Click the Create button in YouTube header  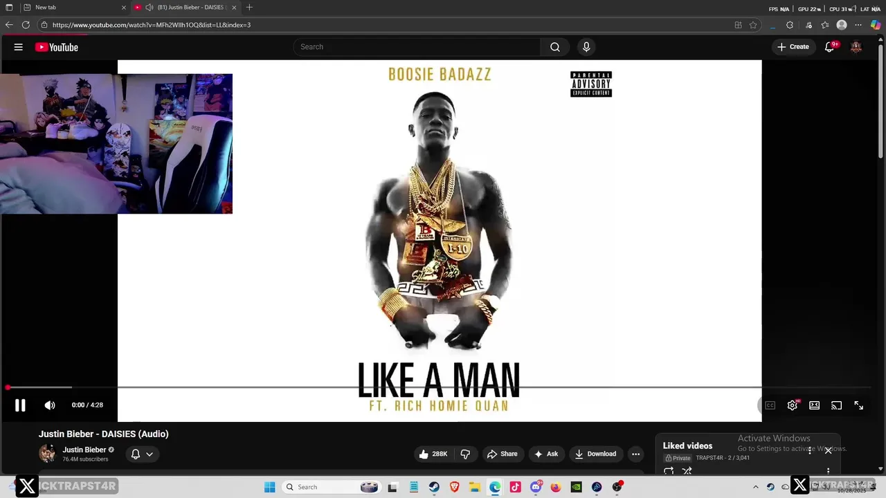pos(793,47)
